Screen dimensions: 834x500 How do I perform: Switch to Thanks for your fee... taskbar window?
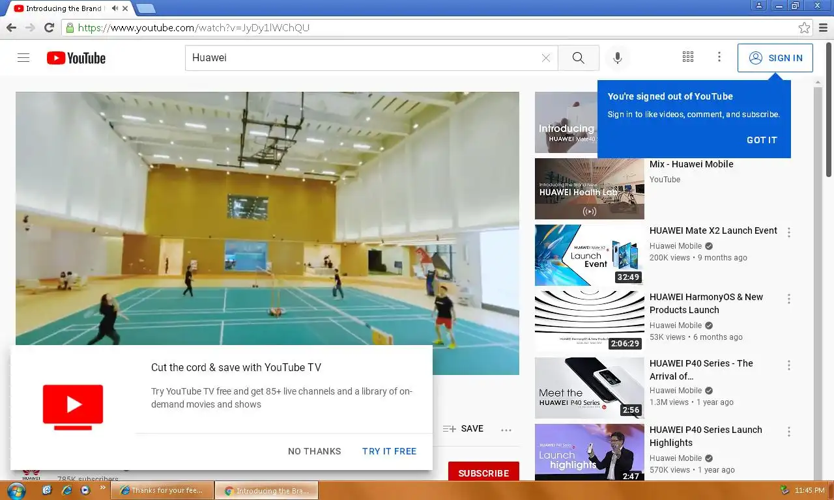coord(162,490)
